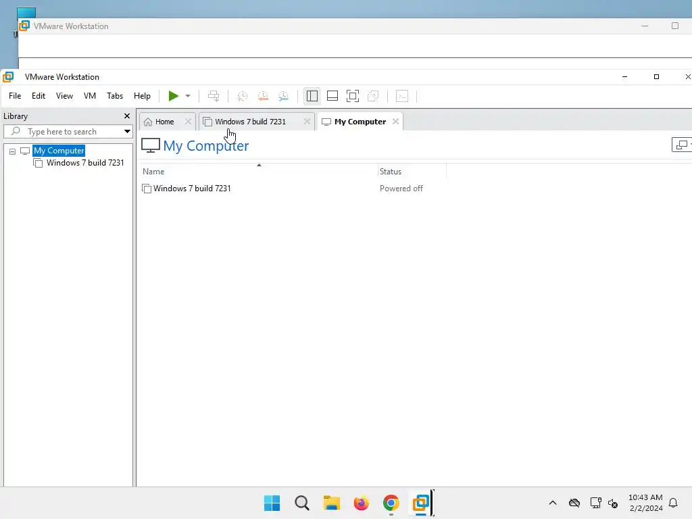Open the Help menu
692x519 pixels.
coord(142,96)
